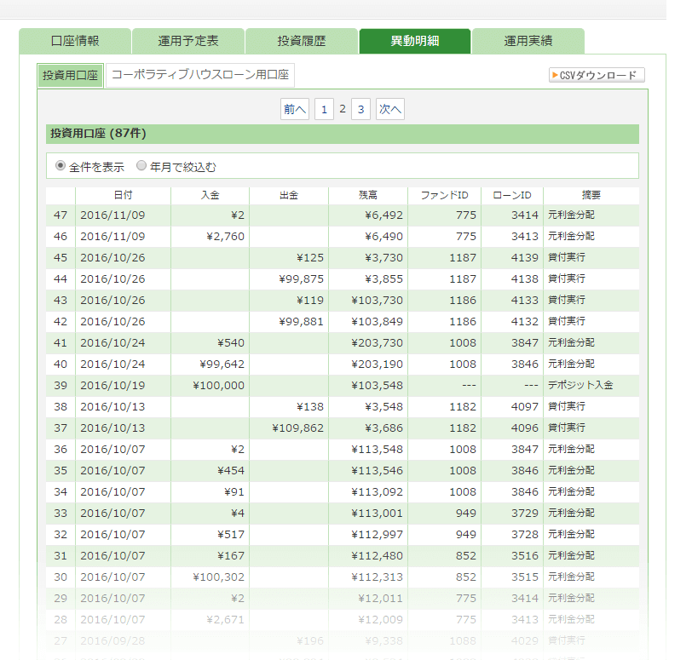Click balance ¥203,190 in row 40
This screenshot has width=692, height=660.
(378, 364)
